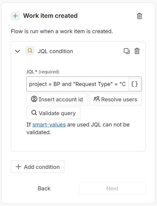This screenshot has height=206, width=157.
Task: Open smart values curly braces picker
Action: tap(135, 84)
